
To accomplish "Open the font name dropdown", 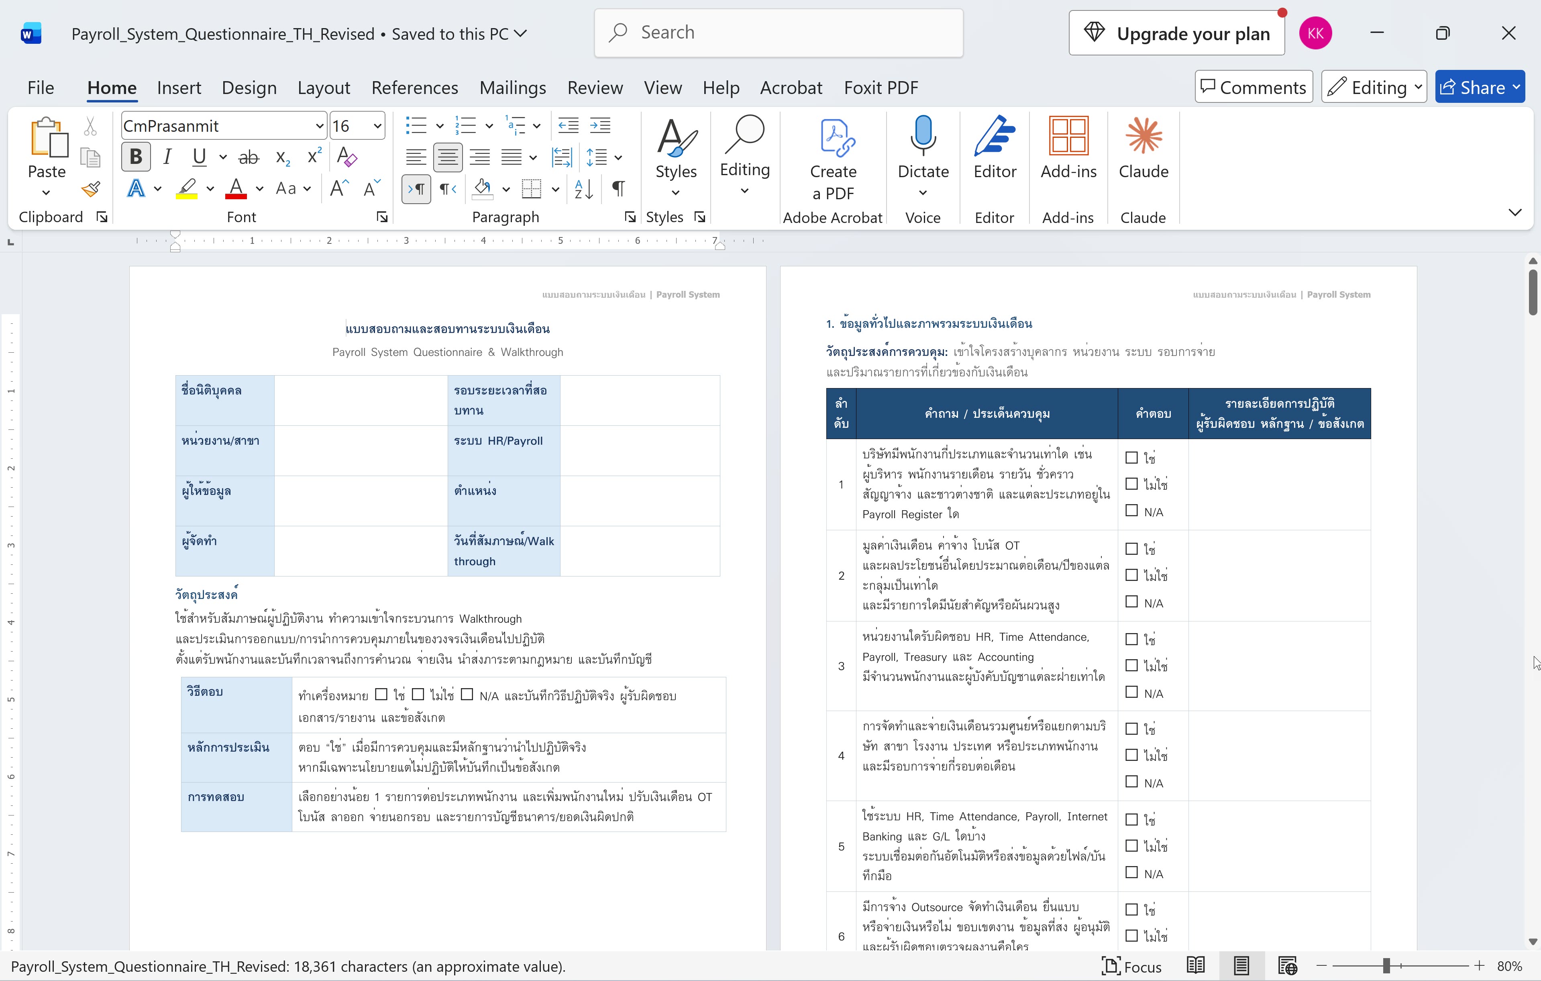I will pos(319,126).
